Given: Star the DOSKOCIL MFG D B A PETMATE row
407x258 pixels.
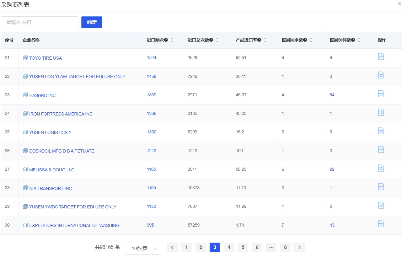Looking at the screenshot, I should click(381, 149).
